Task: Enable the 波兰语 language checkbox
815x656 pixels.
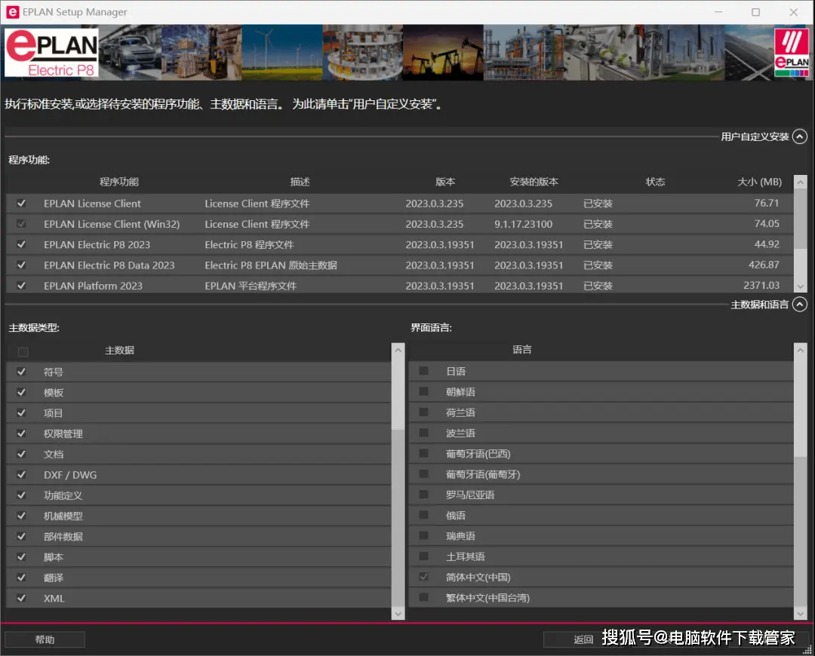Action: pos(423,433)
